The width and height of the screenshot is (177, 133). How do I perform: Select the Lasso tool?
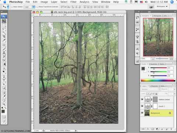[4, 29]
